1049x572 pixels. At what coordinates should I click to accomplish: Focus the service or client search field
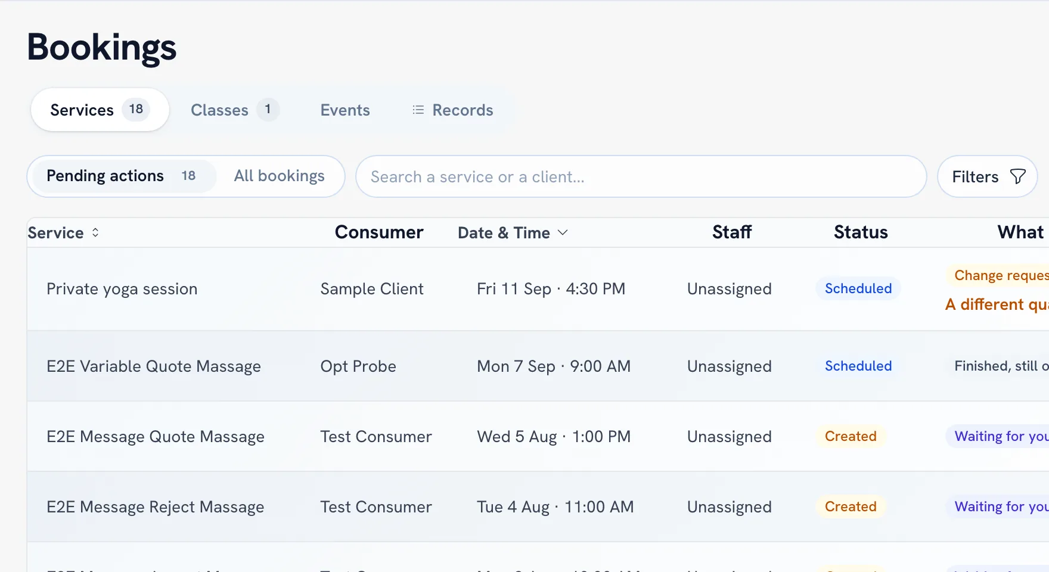point(641,176)
